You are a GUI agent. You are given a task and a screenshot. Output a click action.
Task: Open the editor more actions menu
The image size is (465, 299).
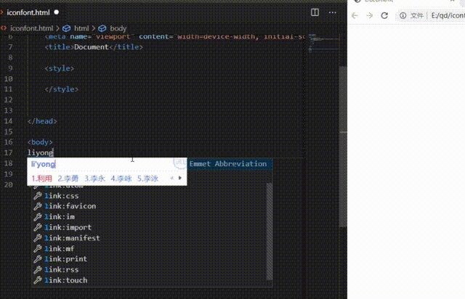pyautogui.click(x=333, y=12)
